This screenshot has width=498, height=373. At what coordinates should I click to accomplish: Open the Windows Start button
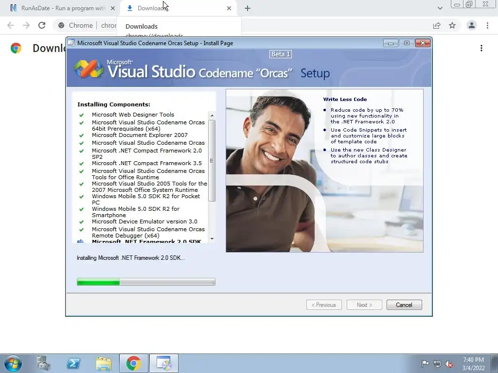13,363
